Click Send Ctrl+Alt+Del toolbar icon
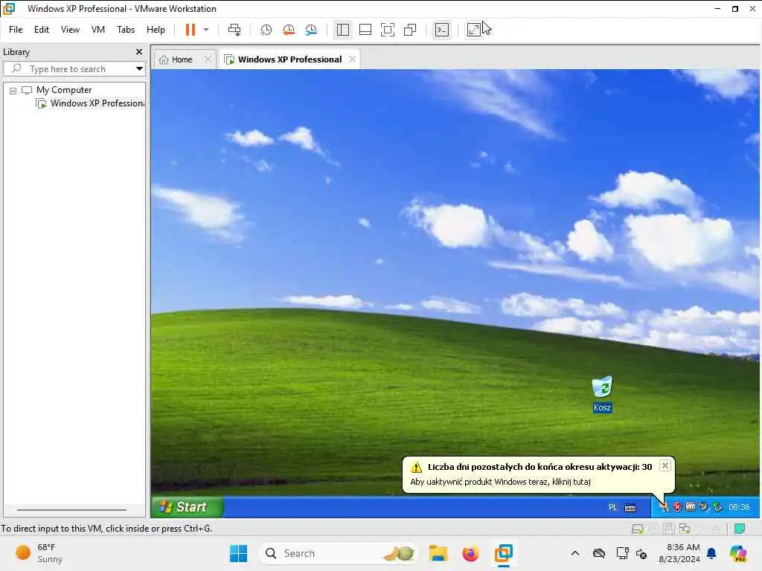Screen dimensions: 762x571 pos(234,30)
